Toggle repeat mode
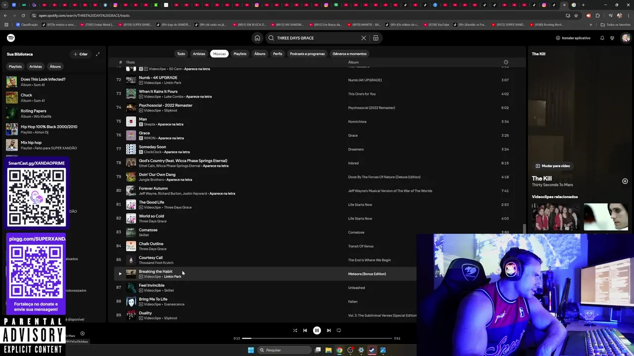 [x=339, y=330]
